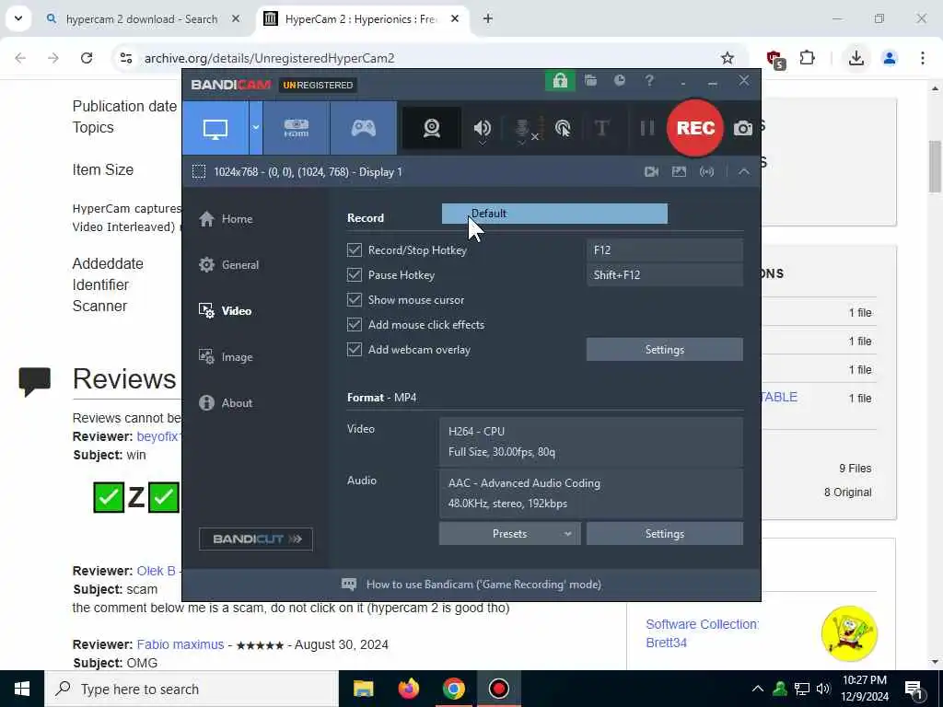Close the HyperCam 2 browser tab
The width and height of the screenshot is (943, 707).
click(455, 19)
